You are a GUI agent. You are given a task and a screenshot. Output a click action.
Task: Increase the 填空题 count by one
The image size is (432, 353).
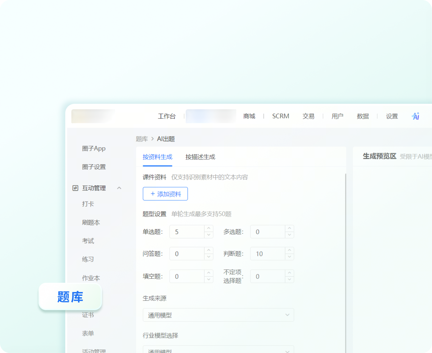click(x=209, y=273)
